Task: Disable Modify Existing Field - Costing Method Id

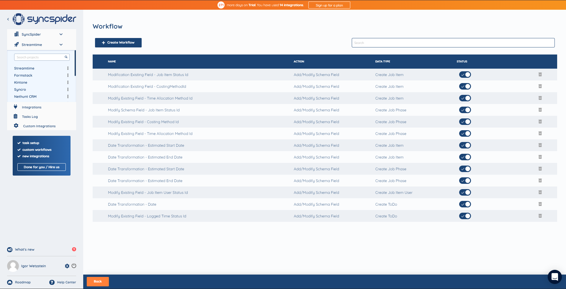Action: pyautogui.click(x=465, y=122)
